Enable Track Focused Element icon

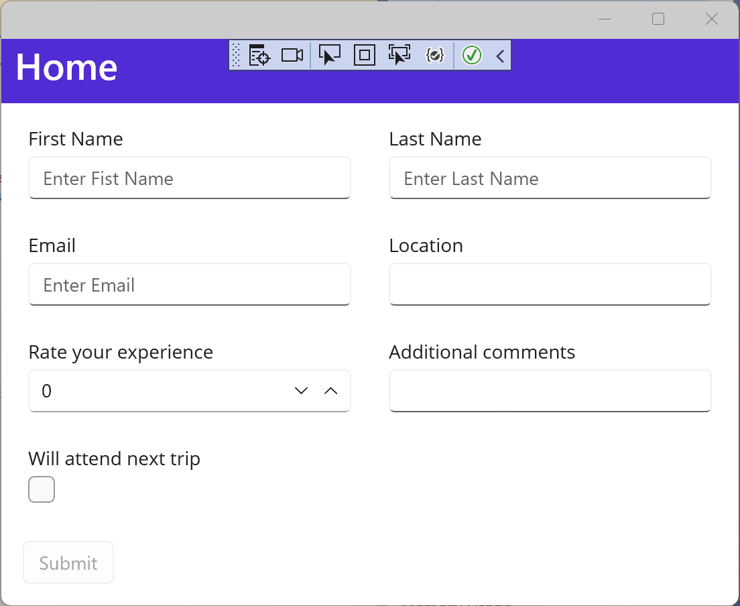[399, 55]
